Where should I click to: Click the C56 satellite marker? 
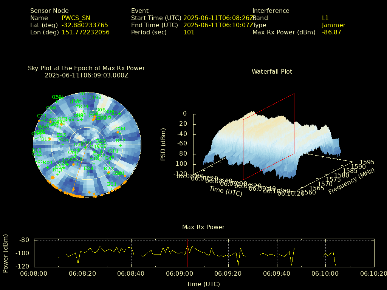tap(51, 108)
